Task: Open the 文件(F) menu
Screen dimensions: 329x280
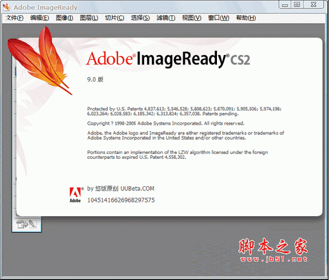Action: coord(14,18)
